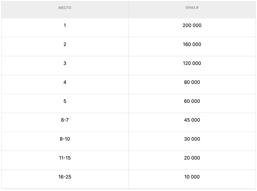The image size is (257, 191).
Task: Click the 160 000 prize cell
Action: (192, 44)
